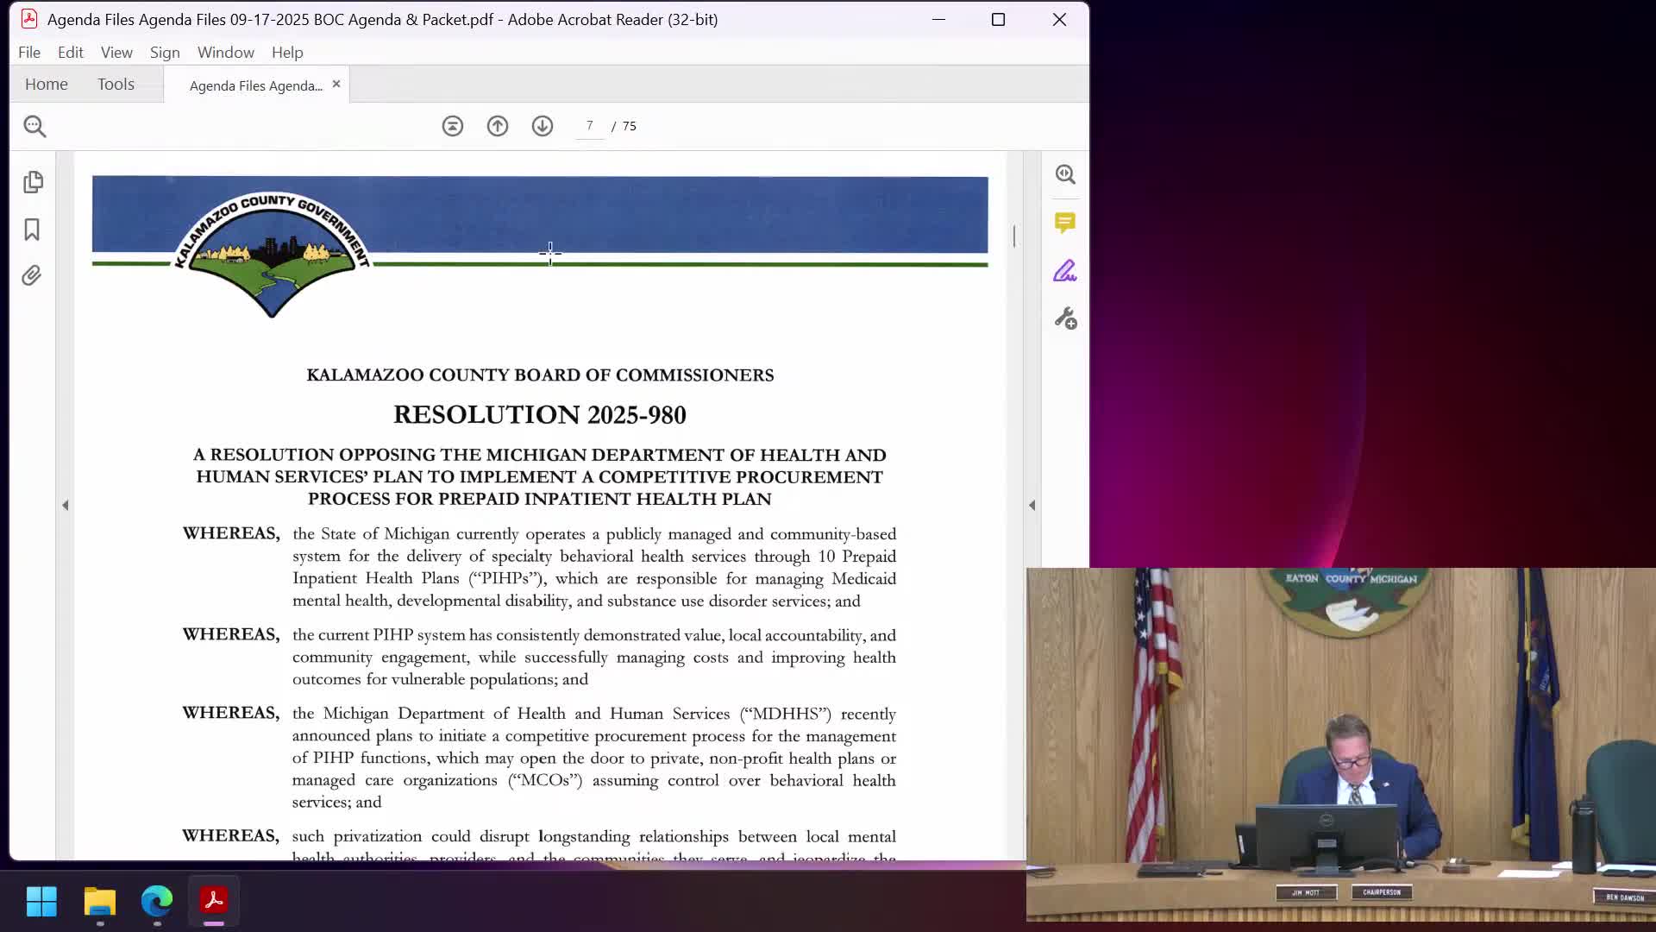Open the Attachments paperclip panel
The height and width of the screenshot is (932, 1656).
(32, 275)
